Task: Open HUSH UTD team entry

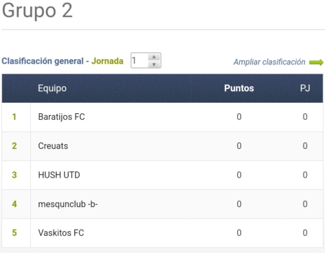Action: tap(59, 175)
